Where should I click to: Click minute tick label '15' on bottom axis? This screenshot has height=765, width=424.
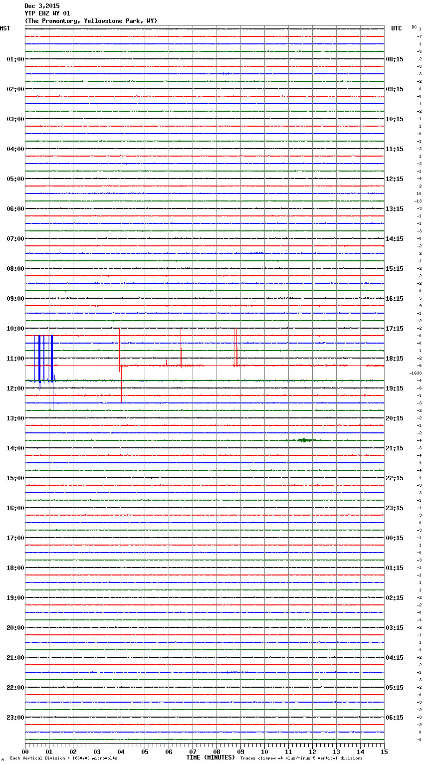(x=384, y=752)
